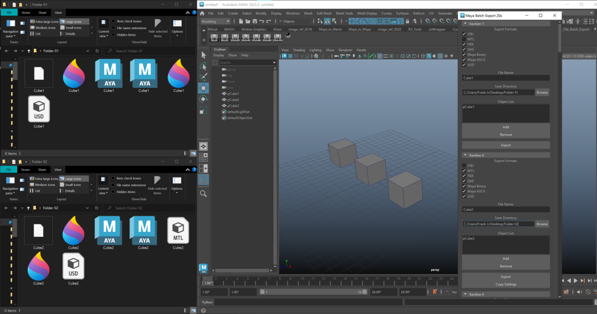This screenshot has height=314, width=597.
Task: Check MTL in Section 1 export formats
Action: [x=464, y=39]
